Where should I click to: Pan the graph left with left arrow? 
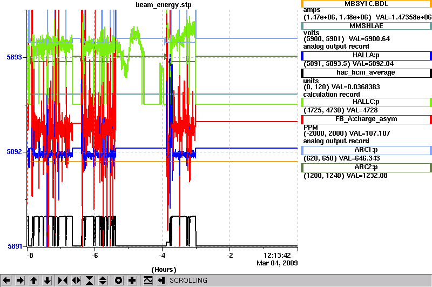6,281
